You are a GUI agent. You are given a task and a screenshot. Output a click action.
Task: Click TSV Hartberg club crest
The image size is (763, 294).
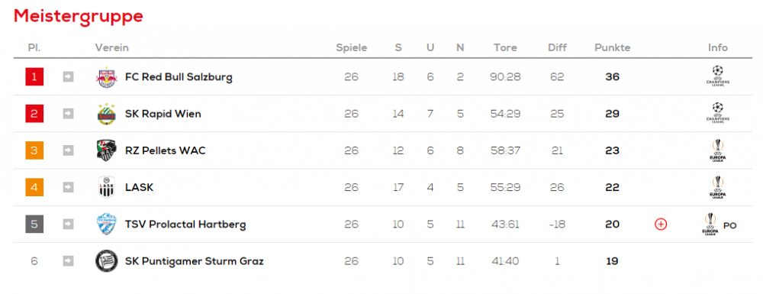click(107, 225)
